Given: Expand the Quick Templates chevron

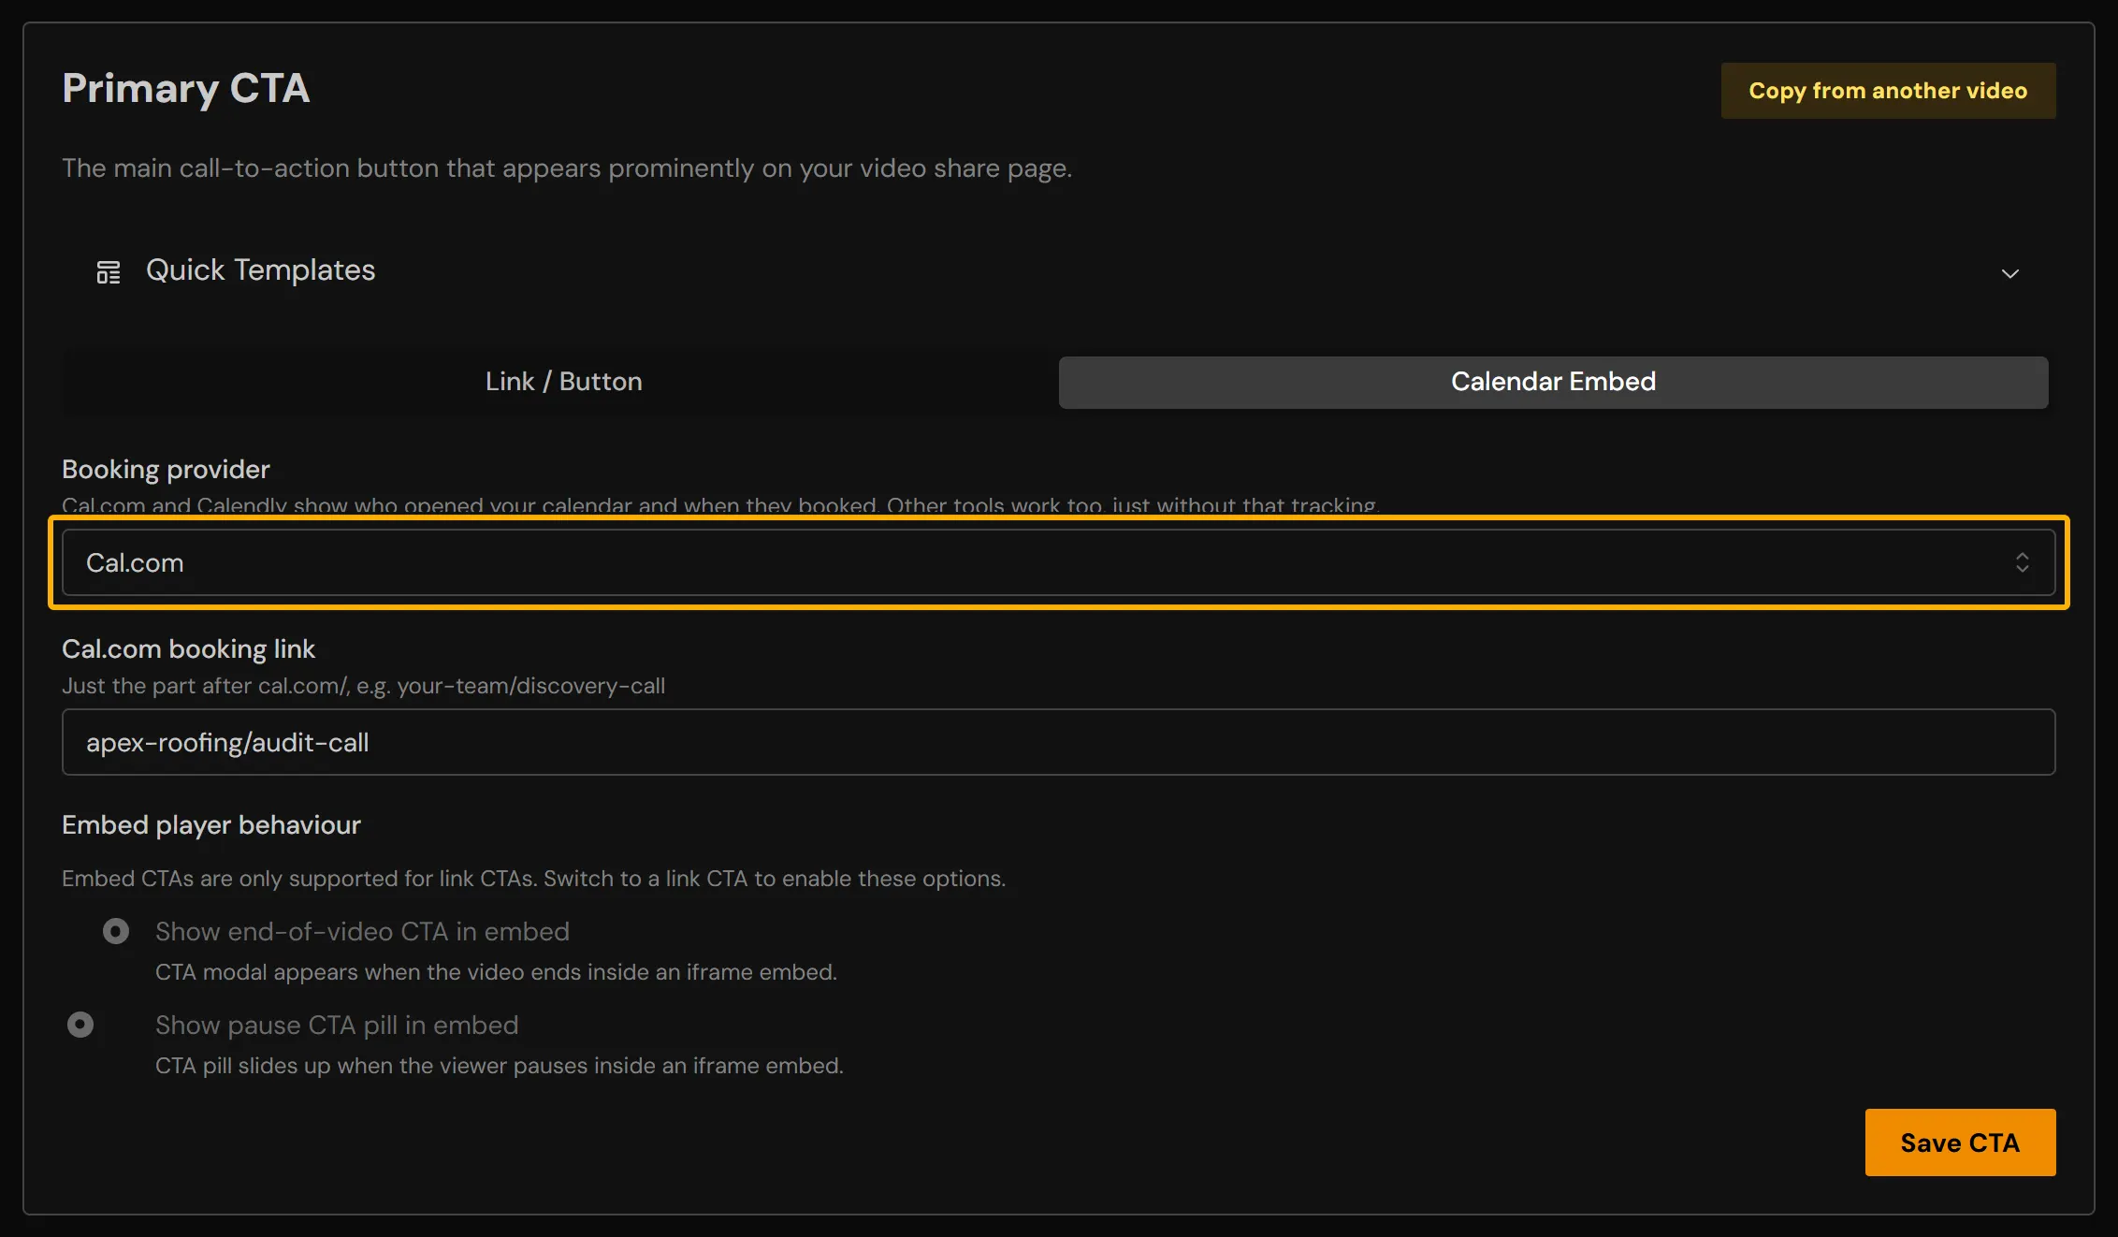Looking at the screenshot, I should pos(2009,273).
